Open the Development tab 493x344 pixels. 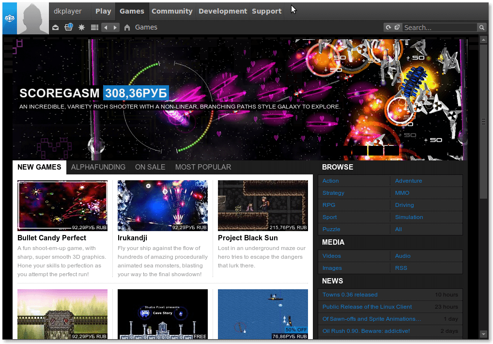pos(223,11)
